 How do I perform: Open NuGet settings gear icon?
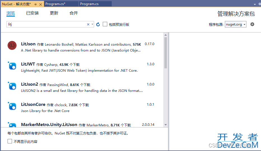coord(252,24)
